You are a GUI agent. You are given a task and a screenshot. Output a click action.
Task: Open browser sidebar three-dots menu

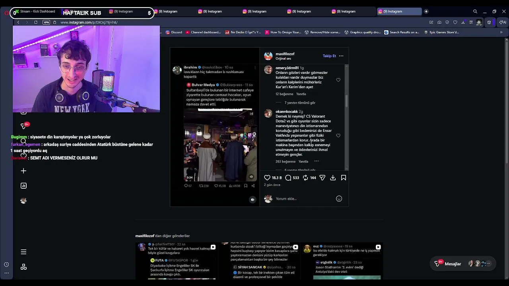point(6,273)
